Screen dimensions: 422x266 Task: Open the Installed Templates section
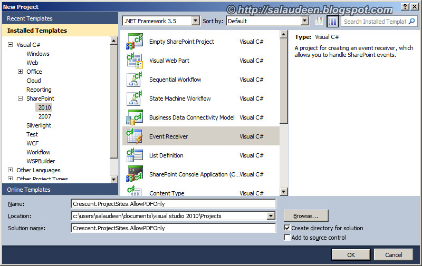[60, 31]
